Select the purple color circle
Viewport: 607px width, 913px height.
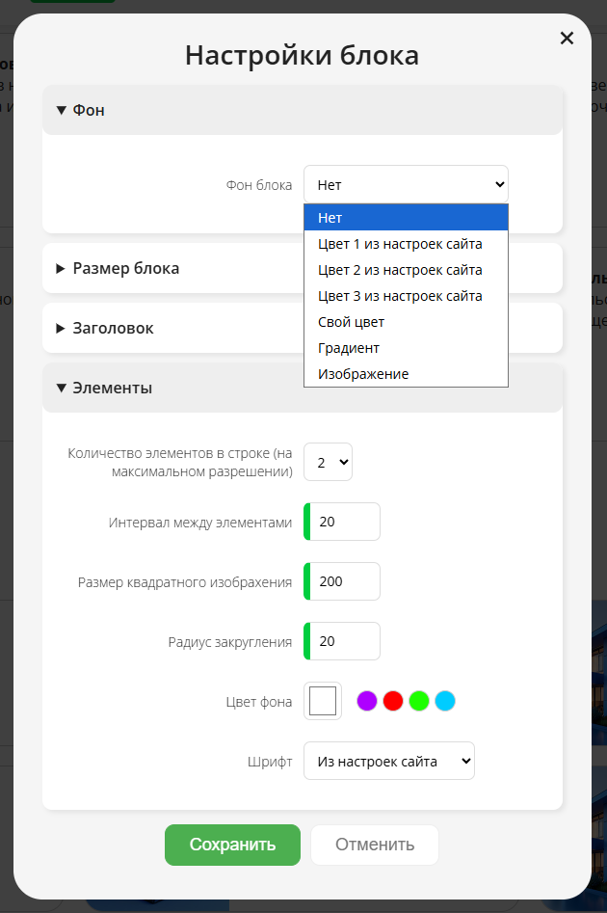pyautogui.click(x=367, y=701)
